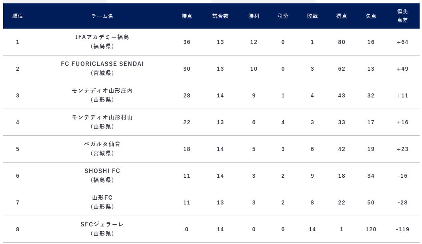
Task: Click the 得点 column header
Action: click(342, 16)
